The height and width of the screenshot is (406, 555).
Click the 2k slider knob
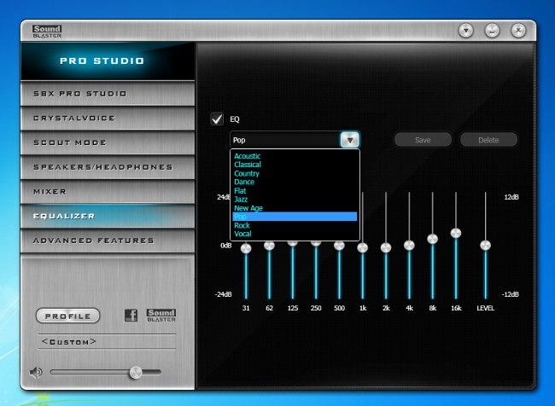pos(386,247)
